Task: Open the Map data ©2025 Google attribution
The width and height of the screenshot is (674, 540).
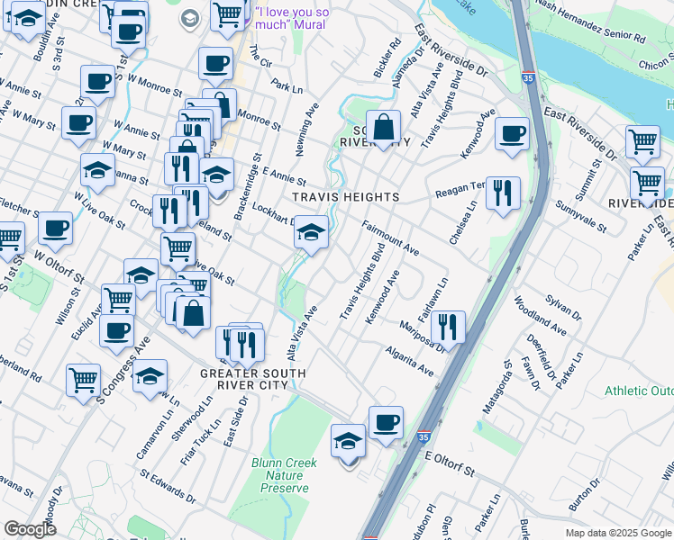Action: (x=618, y=533)
